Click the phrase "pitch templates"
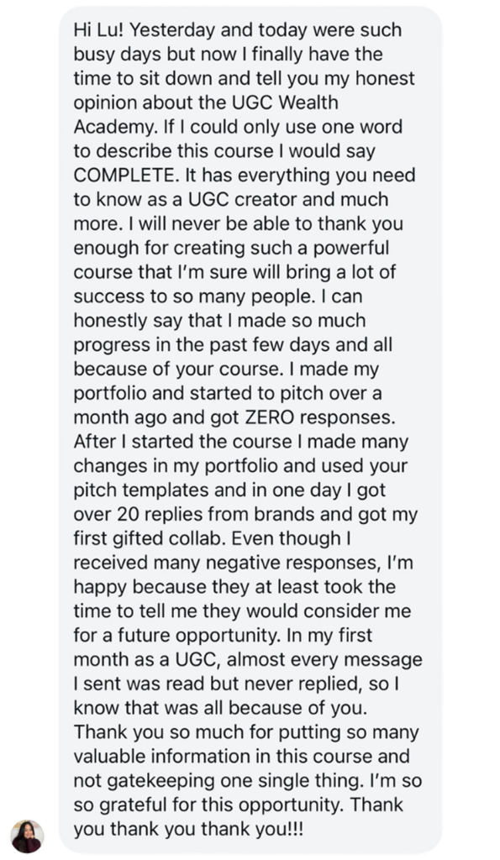The image size is (500, 860). 142,490
